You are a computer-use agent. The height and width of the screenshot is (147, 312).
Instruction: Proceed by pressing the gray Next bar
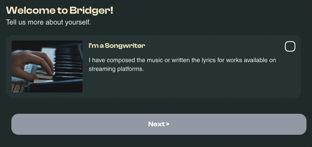coord(159,124)
